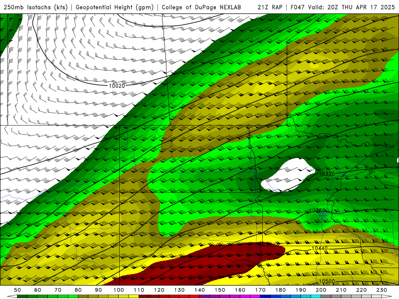Viewport: 399px width, 299px height.
Task: Click the 10320 height contour label
Action: [327, 174]
